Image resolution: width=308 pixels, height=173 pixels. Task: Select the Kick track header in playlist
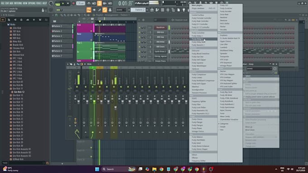[x=85, y=28]
